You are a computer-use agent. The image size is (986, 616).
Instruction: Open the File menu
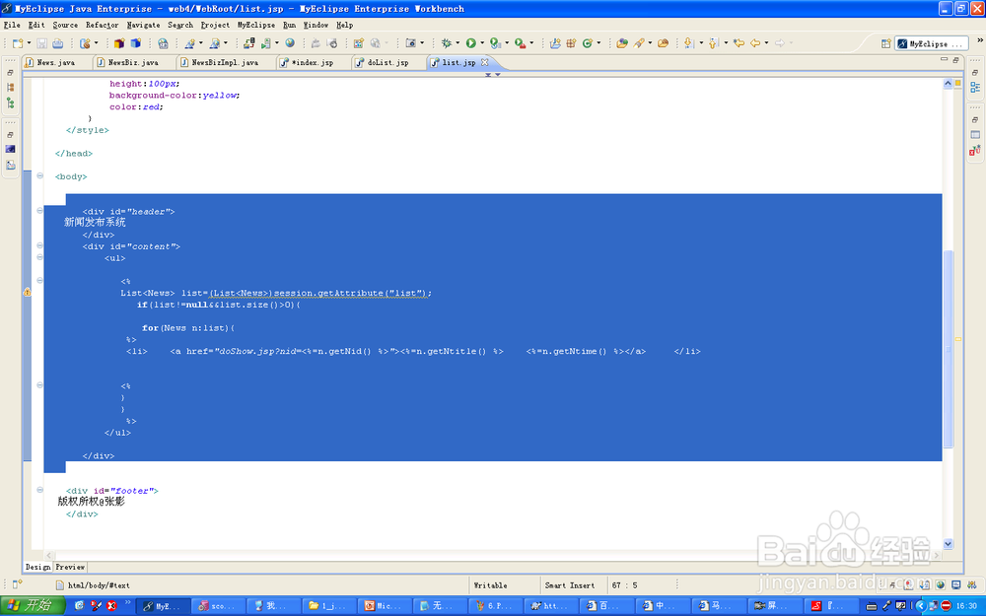coord(12,26)
